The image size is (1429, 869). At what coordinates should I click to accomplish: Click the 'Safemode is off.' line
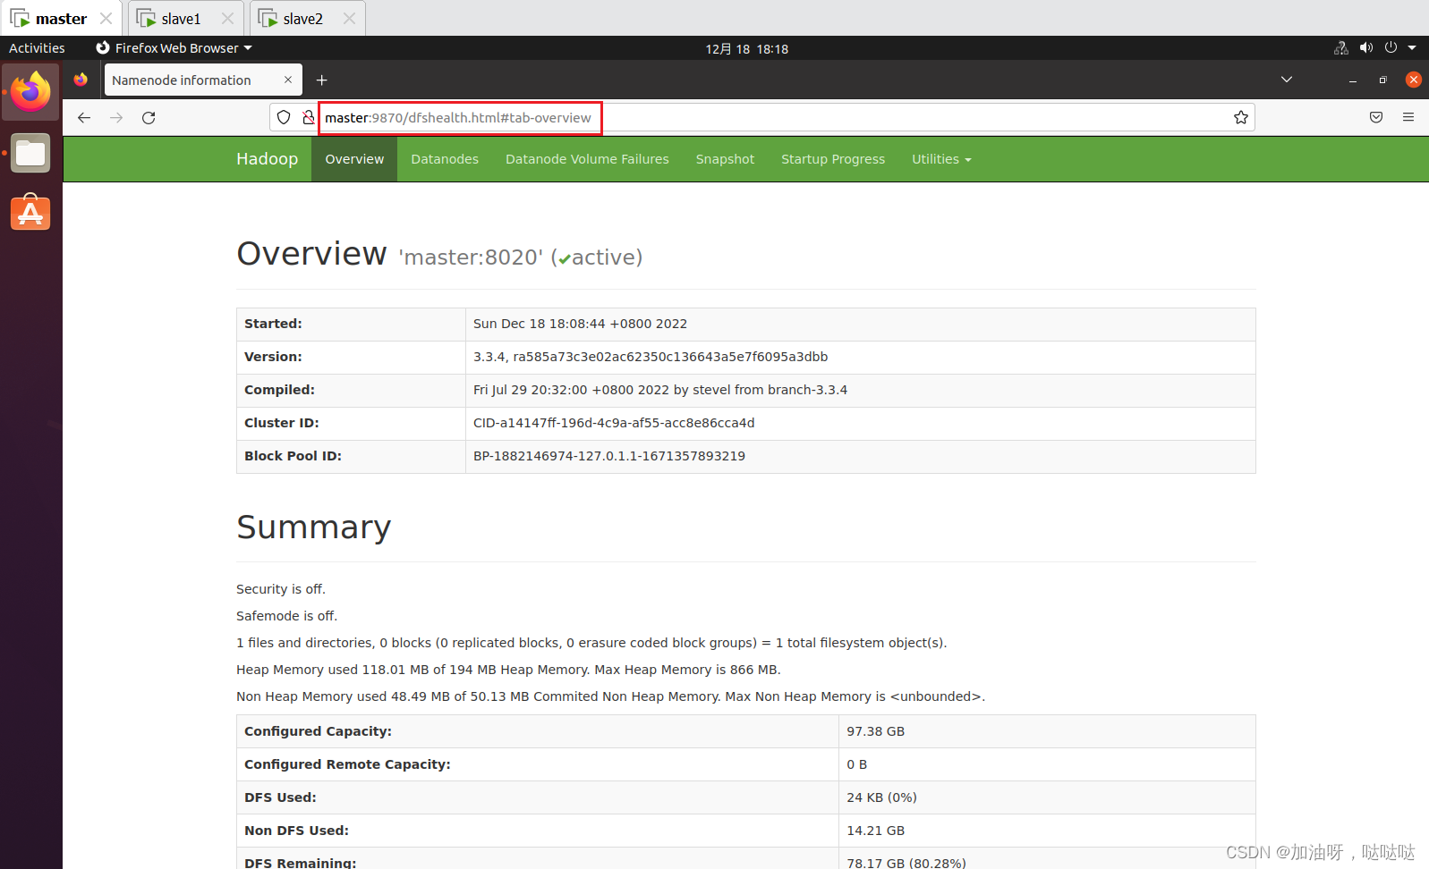pos(286,616)
